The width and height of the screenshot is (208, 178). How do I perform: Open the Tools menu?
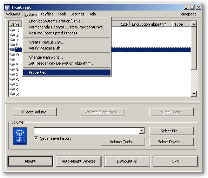pyautogui.click(x=62, y=14)
